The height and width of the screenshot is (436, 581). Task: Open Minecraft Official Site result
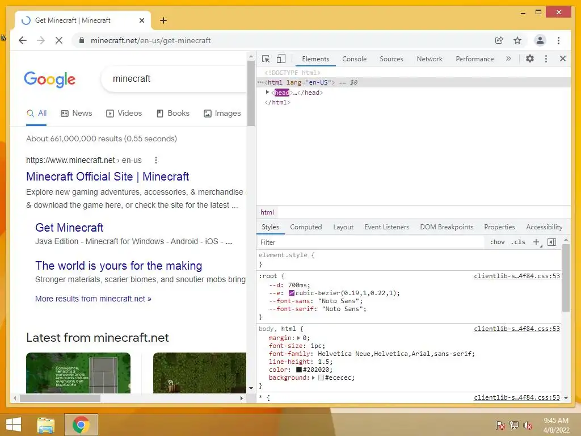tap(107, 177)
